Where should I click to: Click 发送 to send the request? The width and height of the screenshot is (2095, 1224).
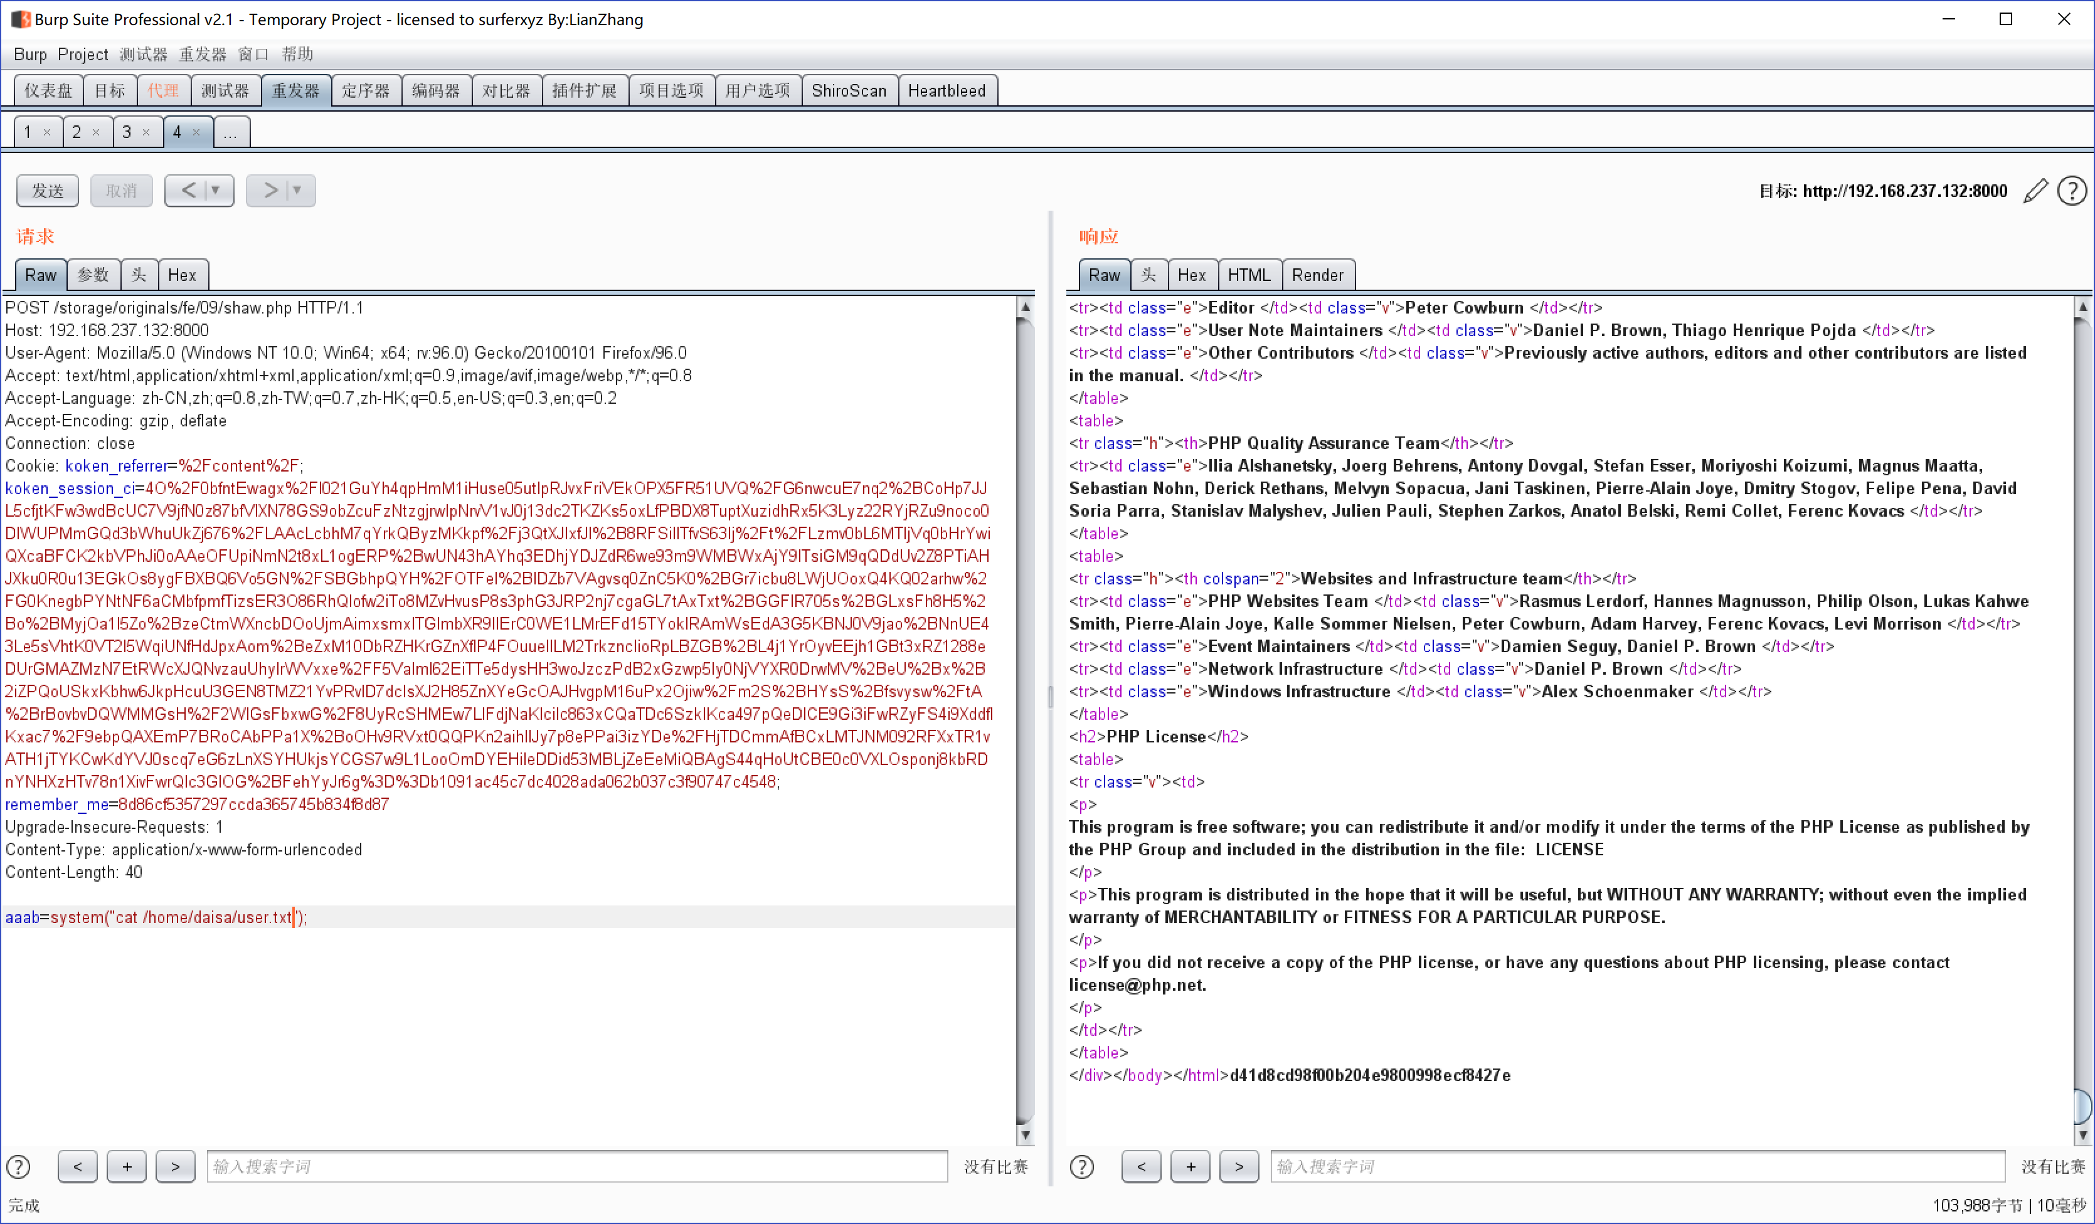click(x=48, y=190)
